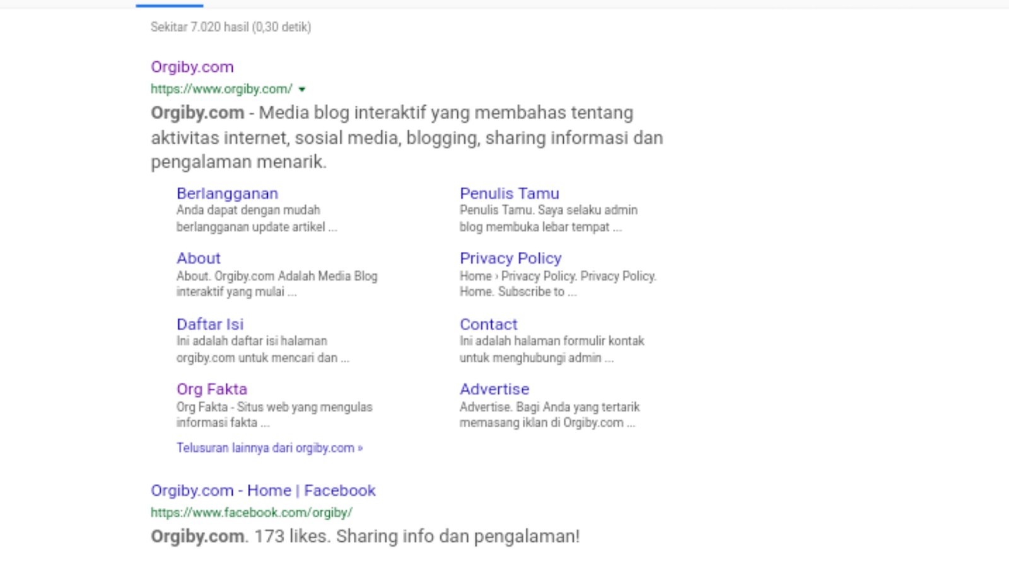Open the Orgiby.com result title
The height and width of the screenshot is (567, 1009).
tap(192, 67)
